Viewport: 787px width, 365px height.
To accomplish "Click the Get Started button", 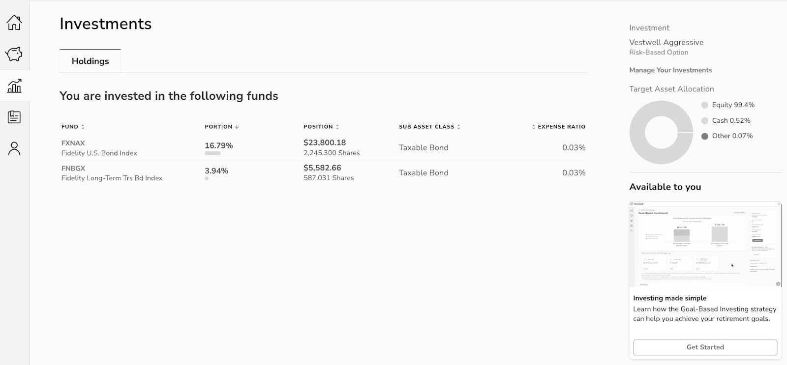I will pos(705,347).
